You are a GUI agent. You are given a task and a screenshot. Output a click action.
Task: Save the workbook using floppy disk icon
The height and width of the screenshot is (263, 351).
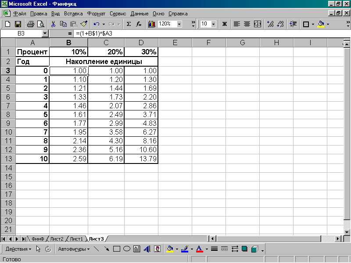(18, 24)
